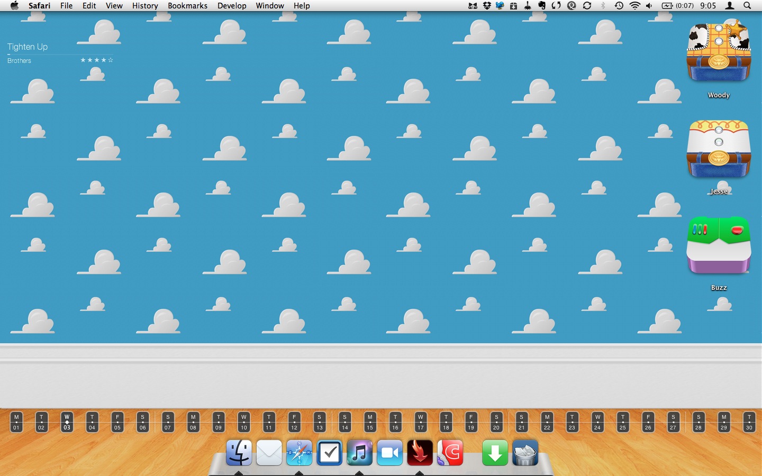Image resolution: width=762 pixels, height=476 pixels.
Task: Select calendar day T 25
Action: 622,422
